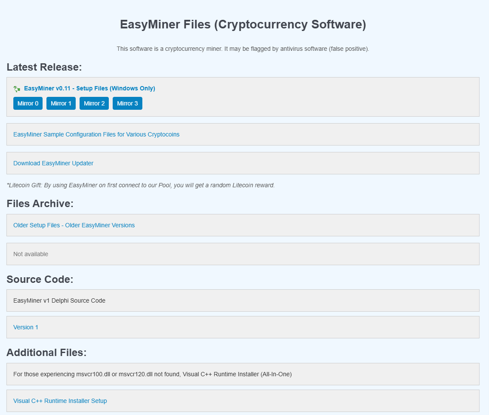The width and height of the screenshot is (489, 415).
Task: Choose the Mirror 2 download button
Action: tap(94, 103)
